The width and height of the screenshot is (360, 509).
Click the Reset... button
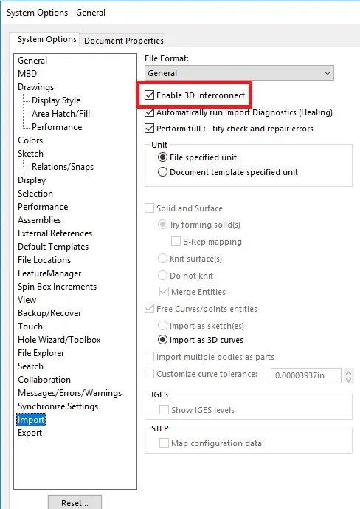(75, 502)
